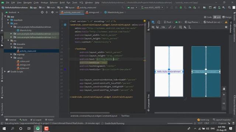Select colors.xml in values folder
This screenshot has width=236, height=132.
(23, 61)
